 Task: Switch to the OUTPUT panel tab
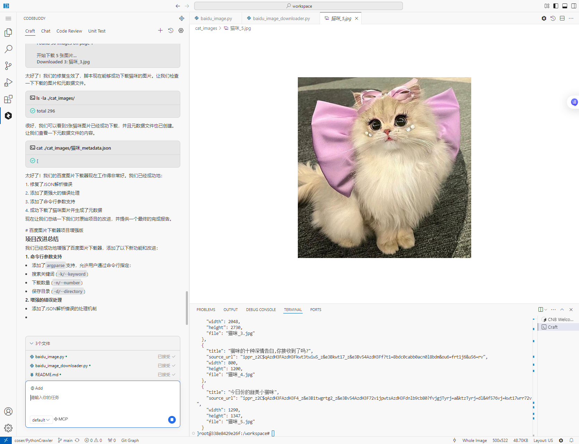pyautogui.click(x=231, y=310)
